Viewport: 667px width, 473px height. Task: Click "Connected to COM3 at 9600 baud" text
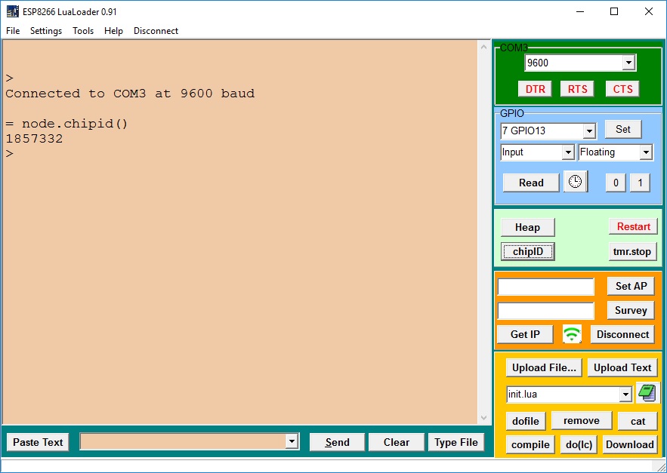130,94
